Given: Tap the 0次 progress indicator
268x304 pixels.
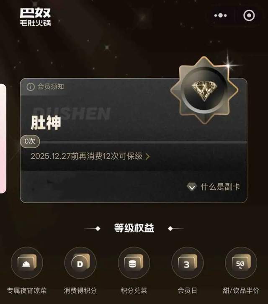Looking at the screenshot, I should click(x=30, y=142).
